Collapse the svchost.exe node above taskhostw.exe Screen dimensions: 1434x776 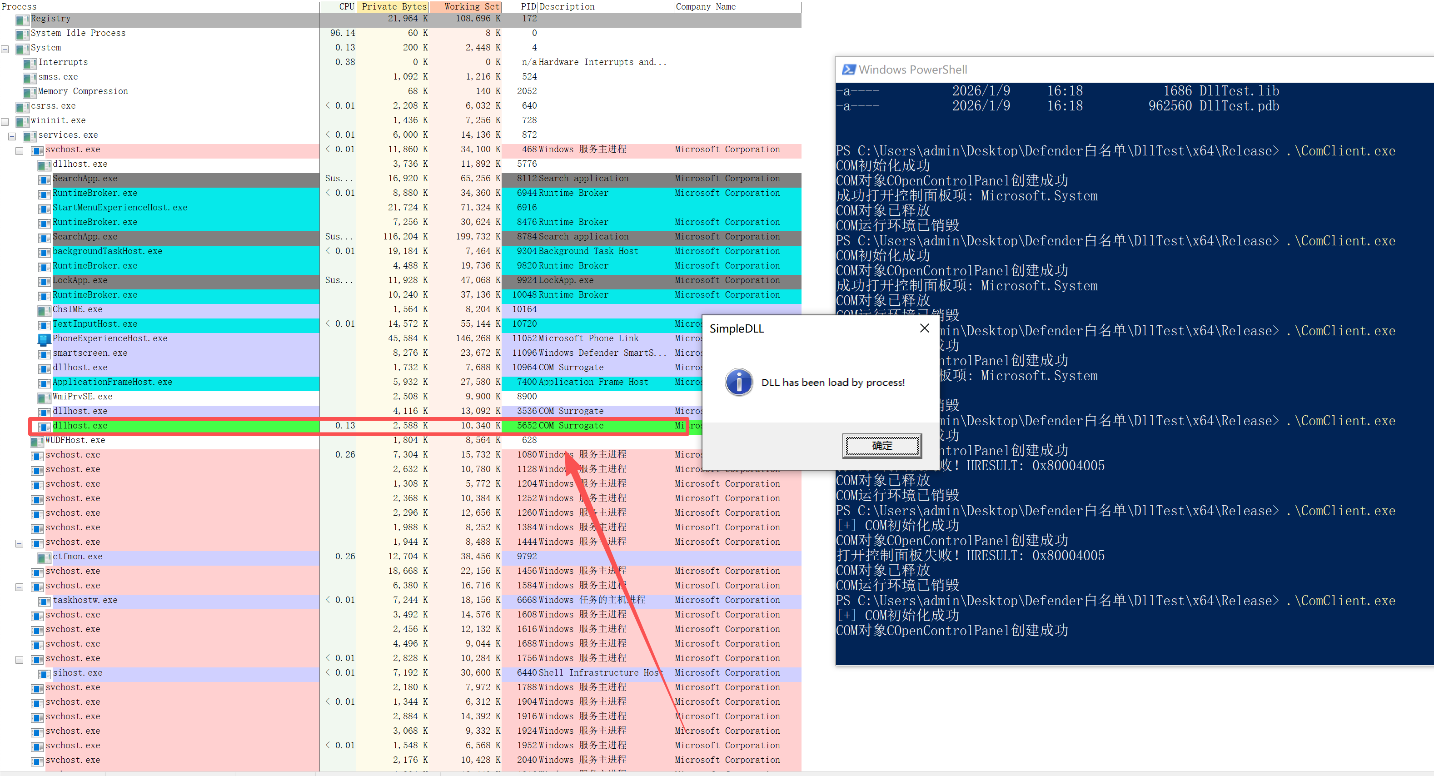click(20, 587)
